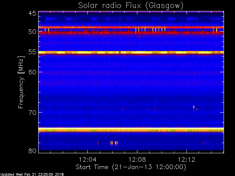
Task: Click the 70 frequency tick label
Action: 32,113
